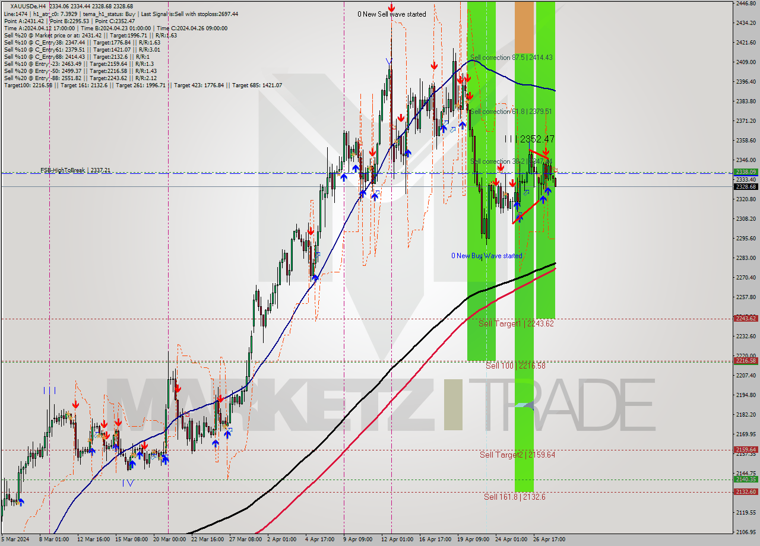Click 'Sell 100 | 2216.58' label

[515, 366]
